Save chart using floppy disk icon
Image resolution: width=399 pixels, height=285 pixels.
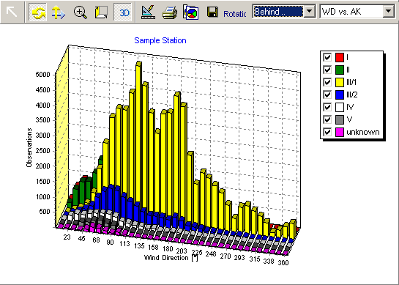(212, 12)
